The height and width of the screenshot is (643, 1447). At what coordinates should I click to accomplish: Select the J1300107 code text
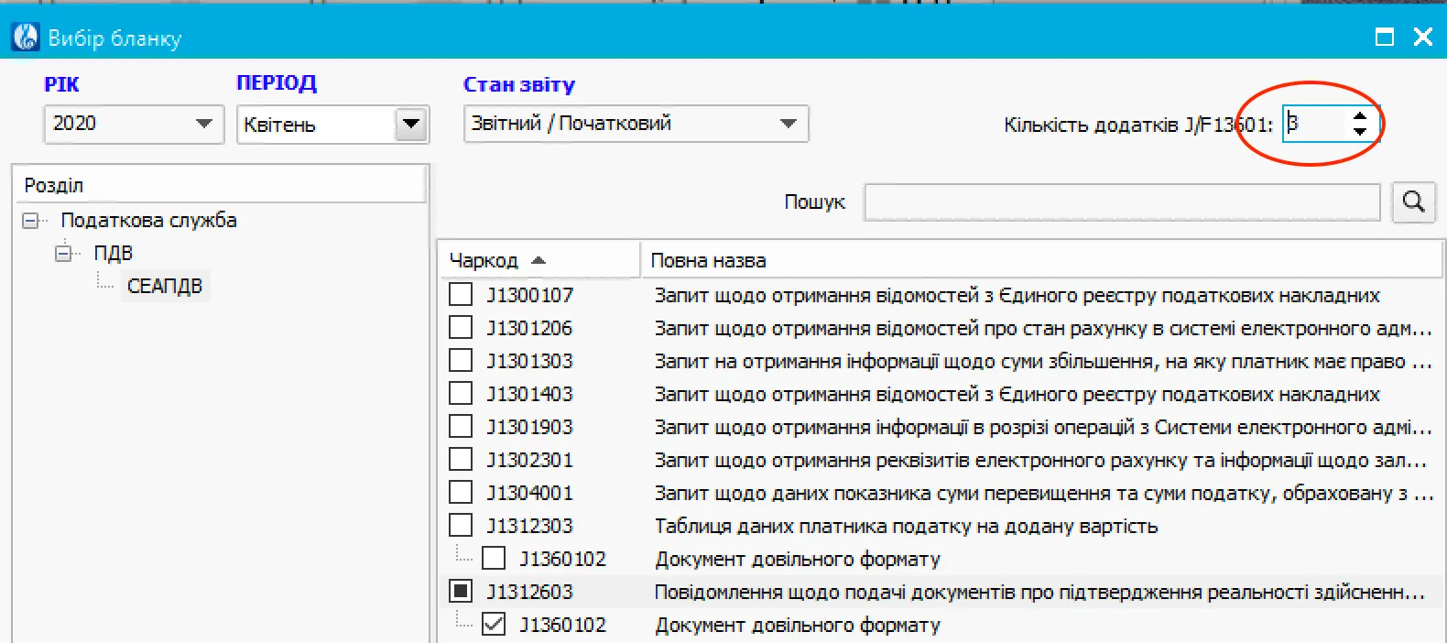529,296
